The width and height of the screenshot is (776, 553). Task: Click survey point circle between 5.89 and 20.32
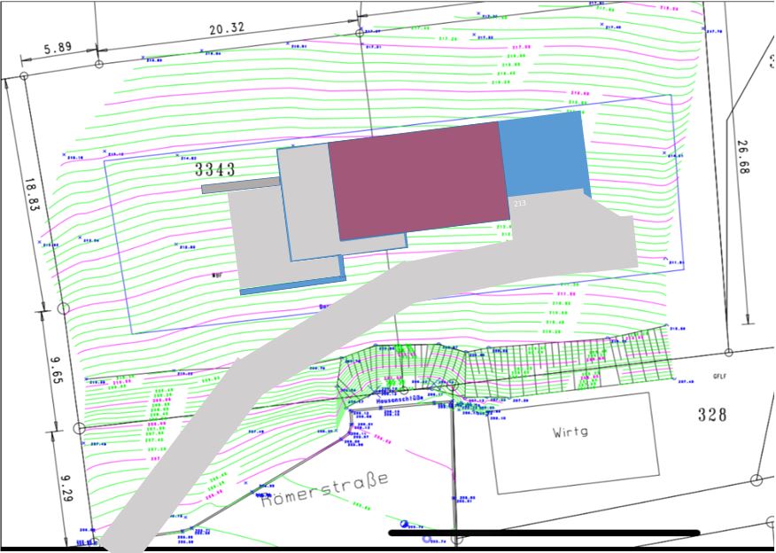[x=97, y=63]
